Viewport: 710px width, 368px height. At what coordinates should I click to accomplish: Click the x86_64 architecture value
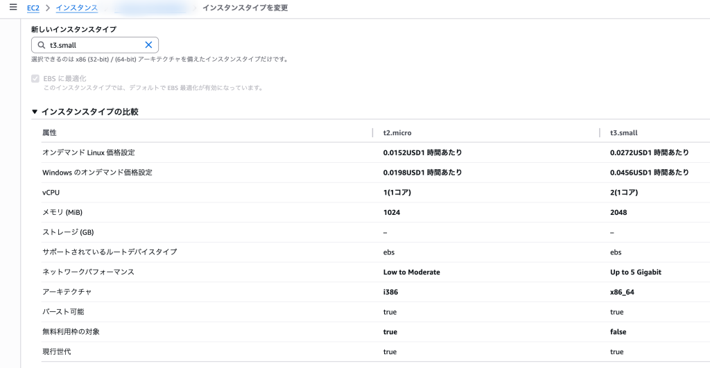click(622, 292)
